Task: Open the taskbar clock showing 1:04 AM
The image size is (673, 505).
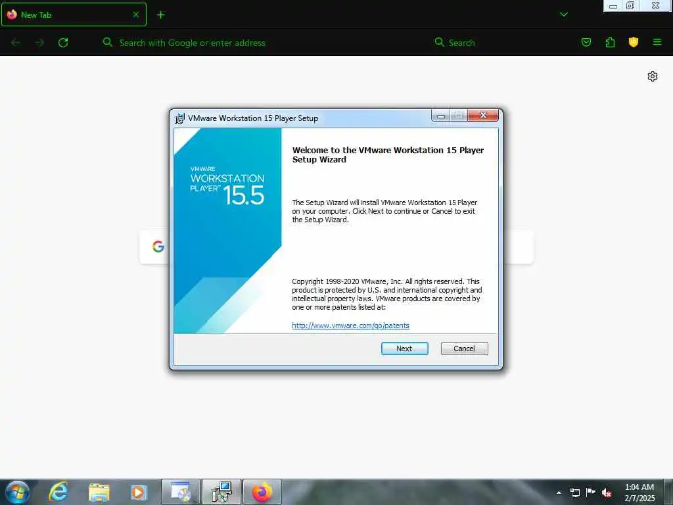Action: point(639,493)
